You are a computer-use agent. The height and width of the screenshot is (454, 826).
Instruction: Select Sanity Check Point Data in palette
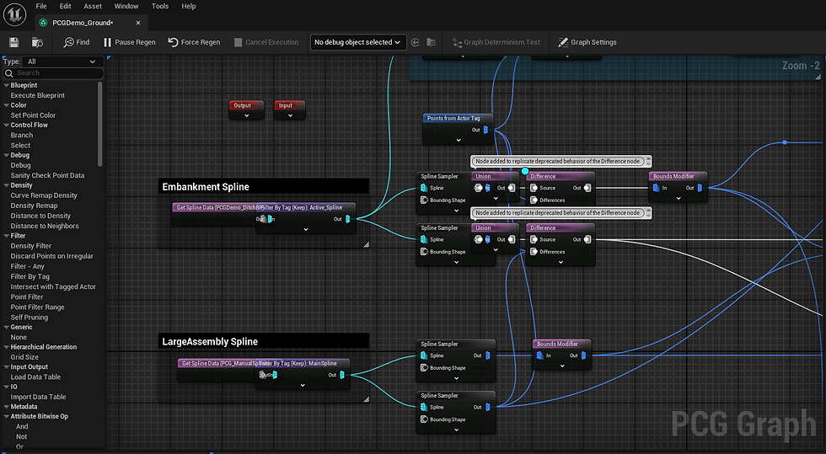[47, 175]
